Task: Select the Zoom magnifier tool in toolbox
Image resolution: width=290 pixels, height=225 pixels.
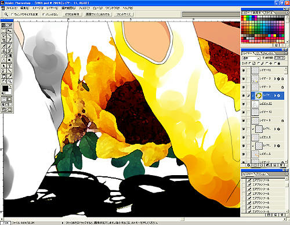Action: (x=10, y=81)
